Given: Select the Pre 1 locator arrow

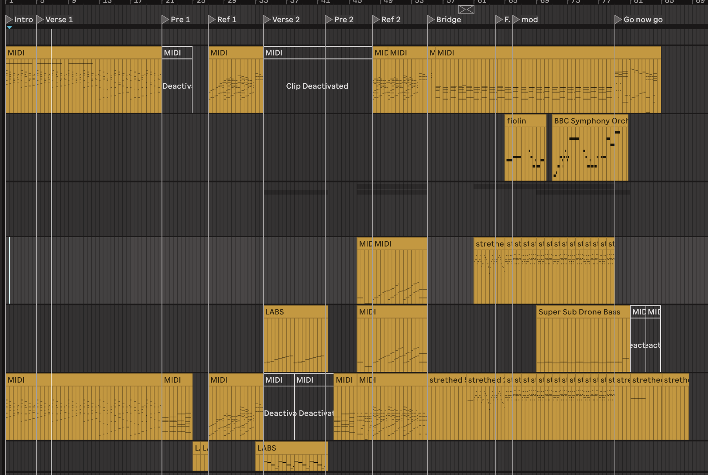Looking at the screenshot, I should (x=165, y=19).
